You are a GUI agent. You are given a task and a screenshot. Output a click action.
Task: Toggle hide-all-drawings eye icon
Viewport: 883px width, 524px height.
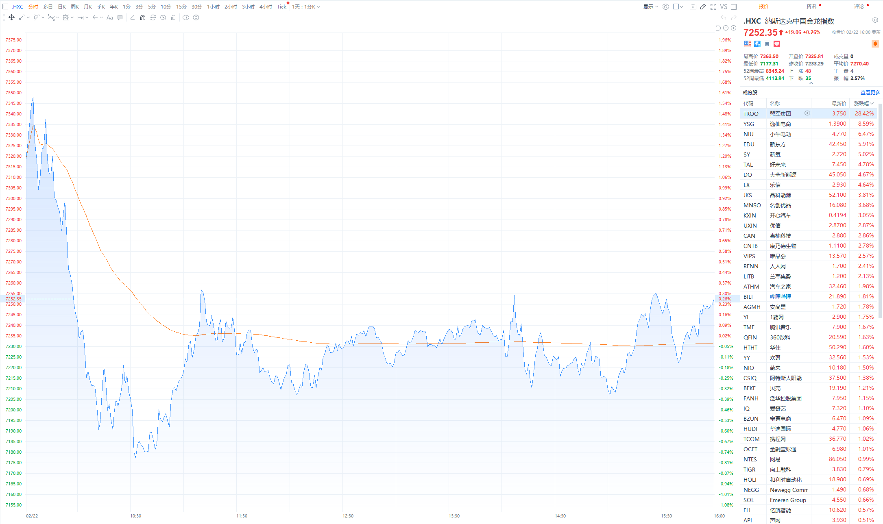[163, 17]
